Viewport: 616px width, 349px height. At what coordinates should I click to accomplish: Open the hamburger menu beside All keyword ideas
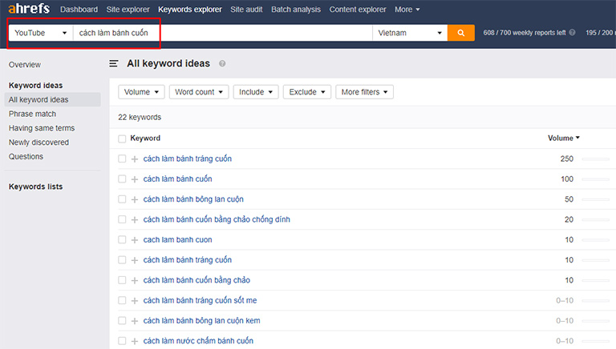click(114, 63)
